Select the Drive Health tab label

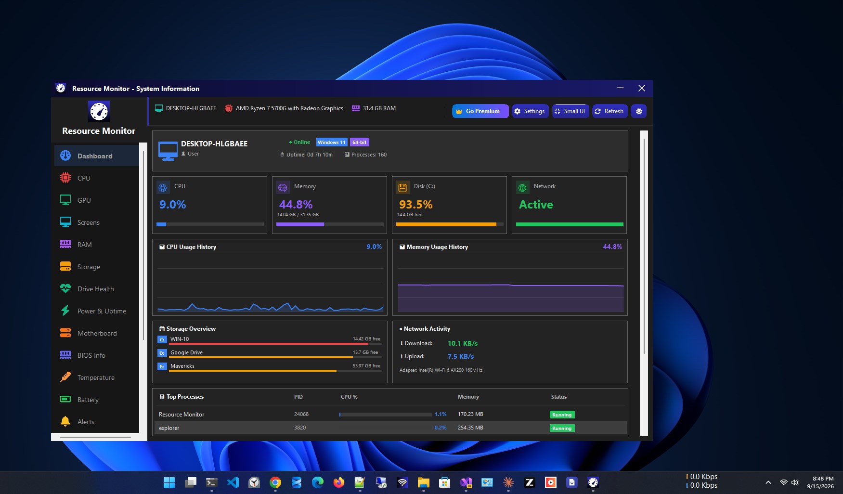tap(95, 289)
